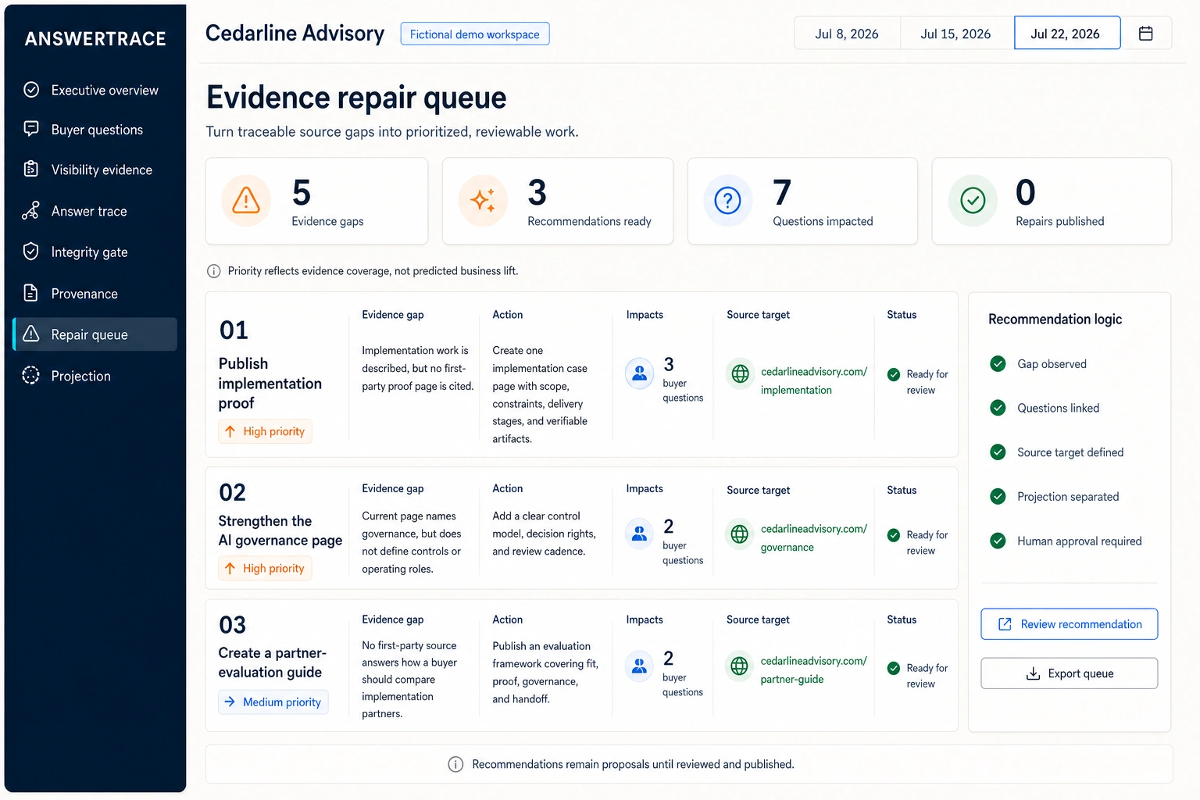
Task: Click the Repairs published checkmark icon
Action: coord(973,201)
